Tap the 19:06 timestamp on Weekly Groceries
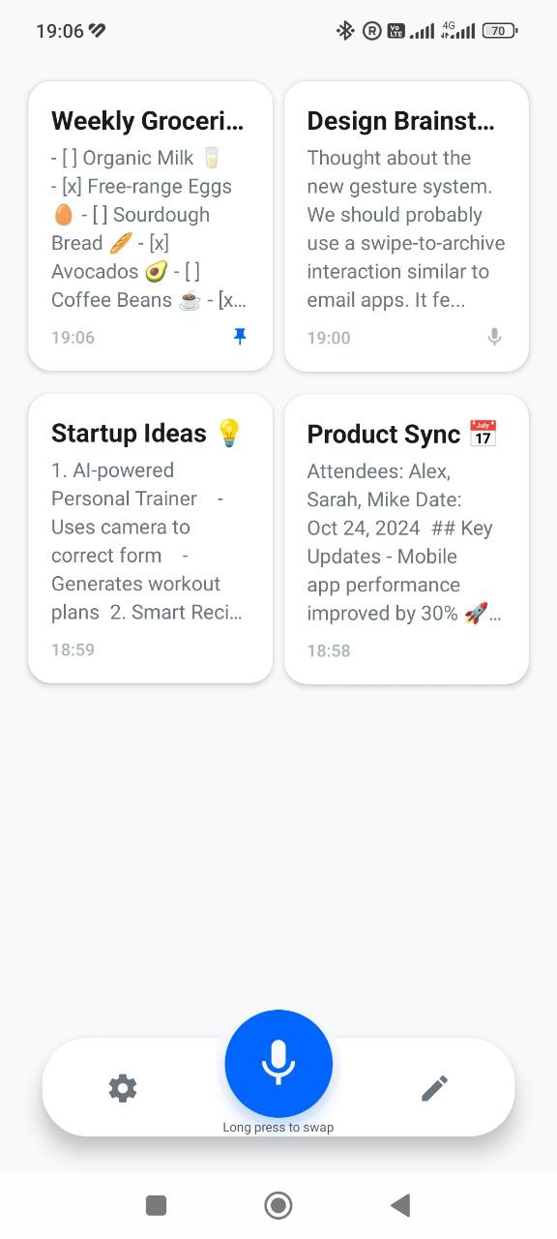The height and width of the screenshot is (1239, 557). 73,337
